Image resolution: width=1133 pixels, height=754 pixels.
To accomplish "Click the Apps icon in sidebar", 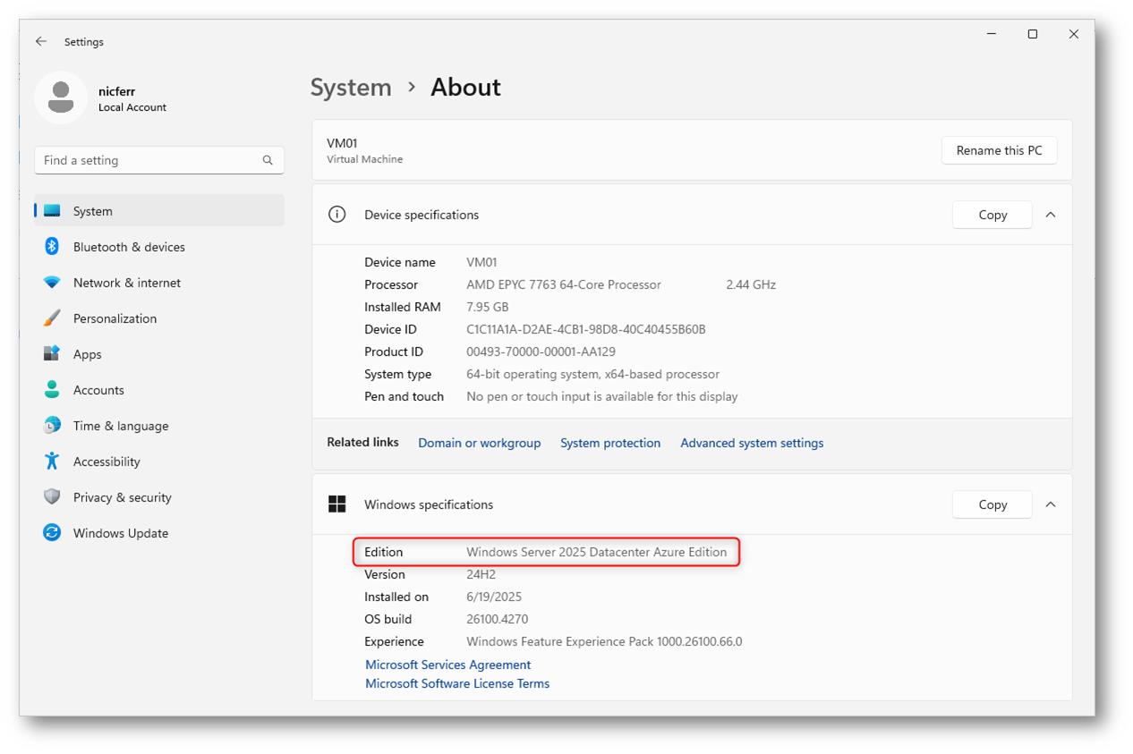I will point(52,354).
